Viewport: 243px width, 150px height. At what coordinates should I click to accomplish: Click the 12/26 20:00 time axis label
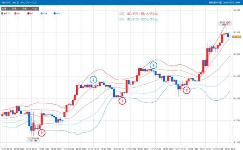tap(118, 149)
